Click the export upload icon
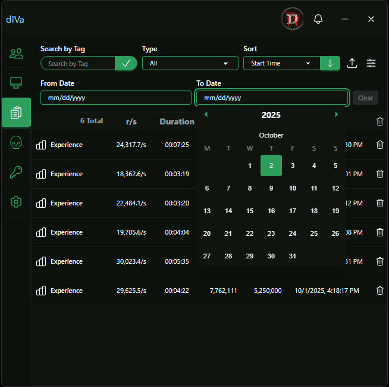Screen dimensions: 389x387 pyautogui.click(x=352, y=63)
